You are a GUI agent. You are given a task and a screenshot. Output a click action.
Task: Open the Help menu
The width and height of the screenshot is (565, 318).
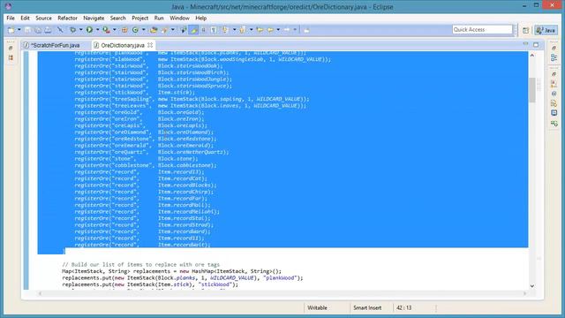(x=200, y=18)
